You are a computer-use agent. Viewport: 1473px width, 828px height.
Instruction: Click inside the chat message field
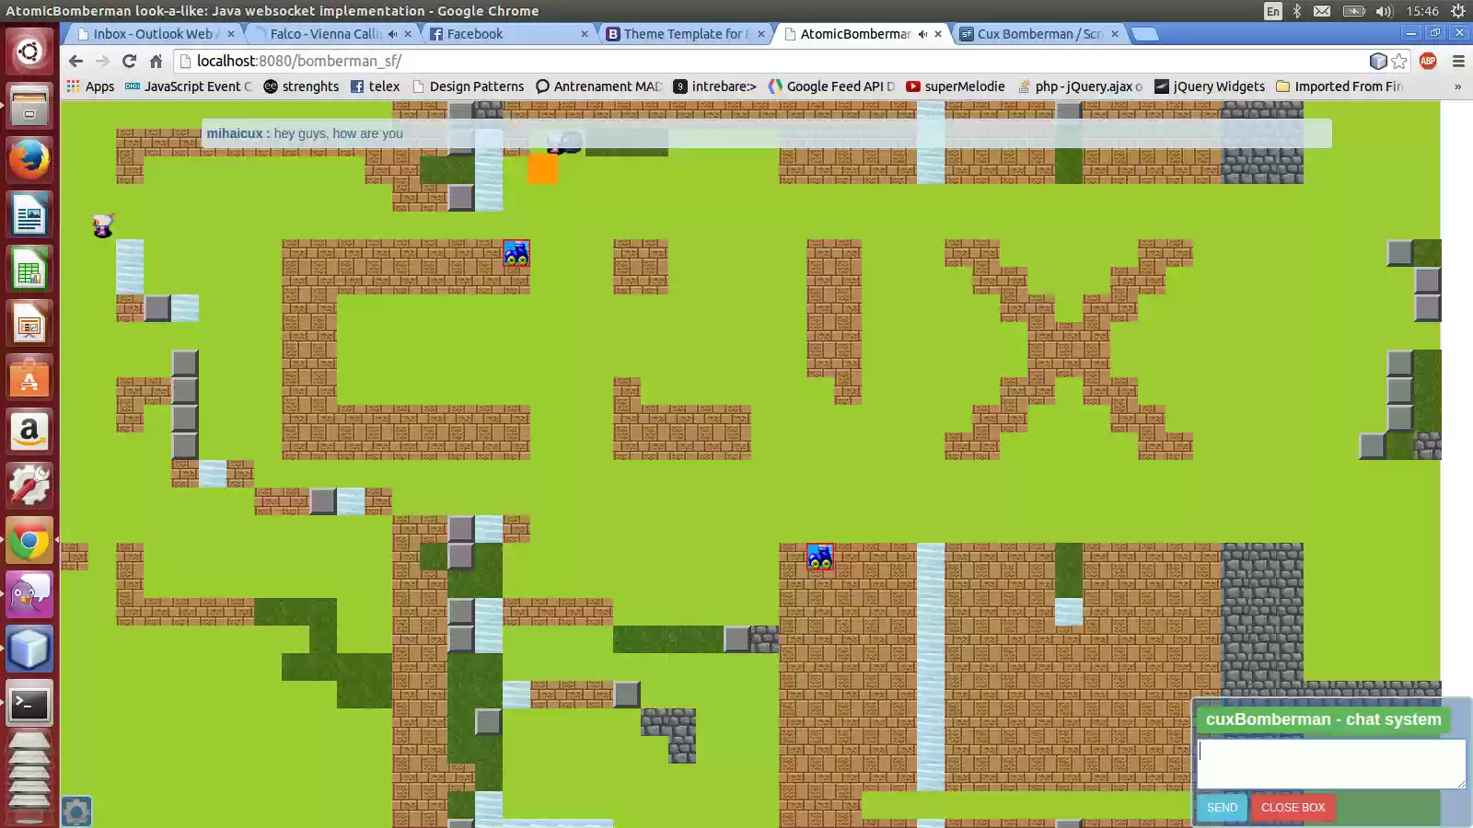coord(1330,764)
